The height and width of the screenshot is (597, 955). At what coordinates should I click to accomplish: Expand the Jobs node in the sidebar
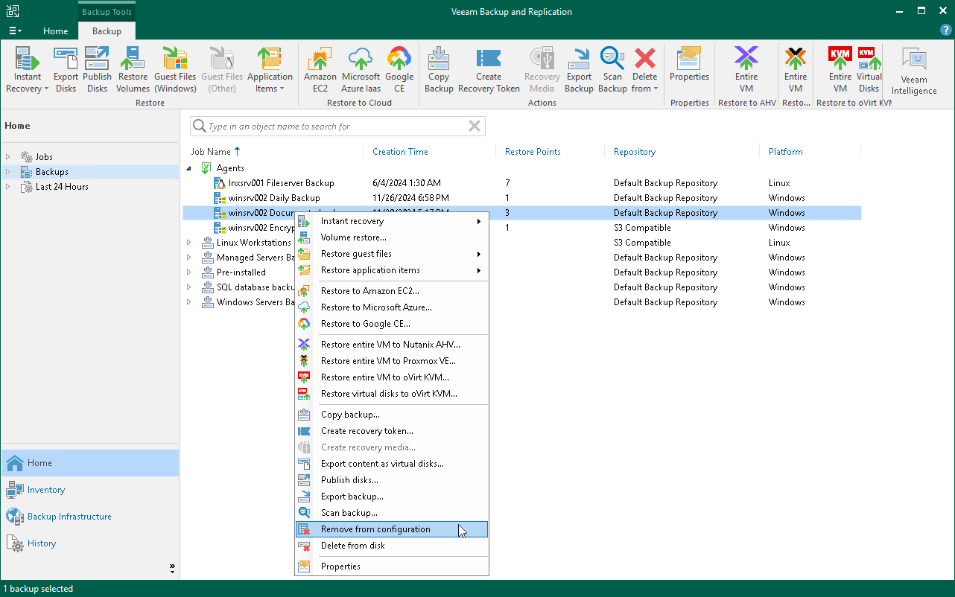click(8, 156)
